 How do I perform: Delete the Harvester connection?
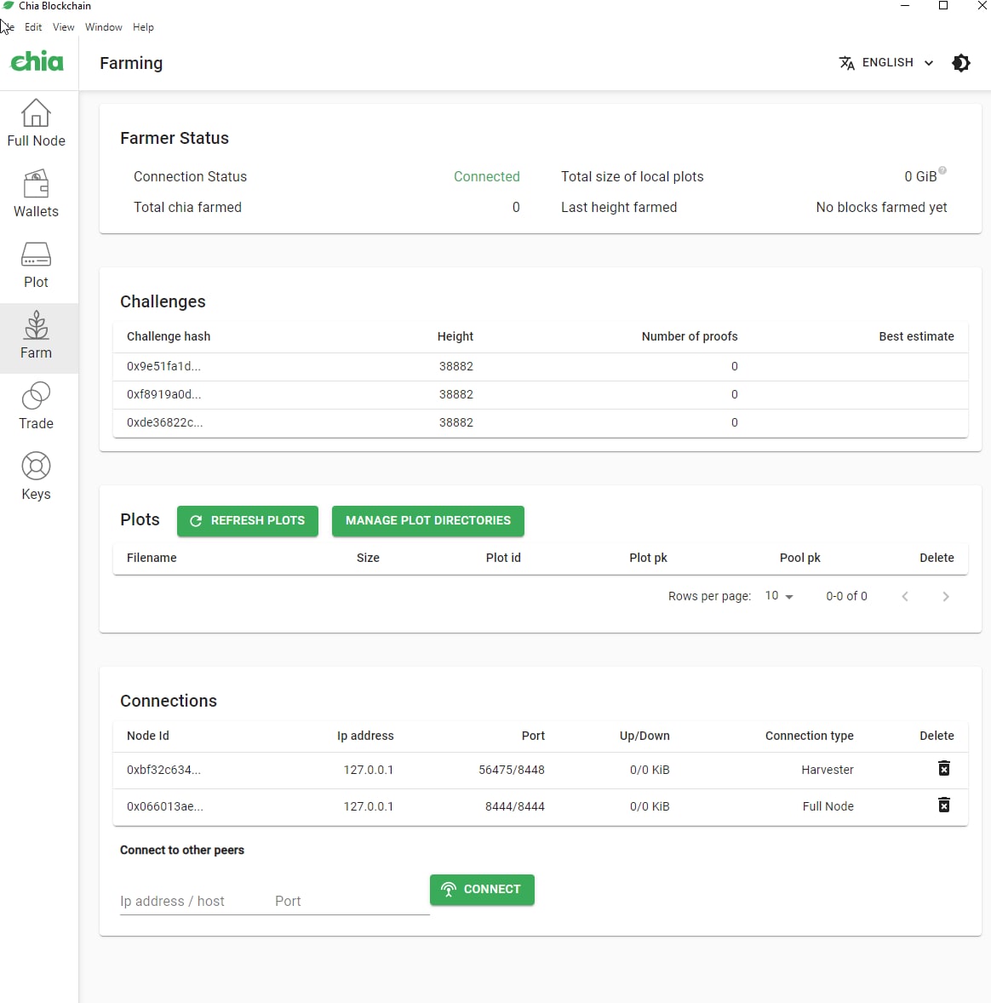pyautogui.click(x=943, y=768)
